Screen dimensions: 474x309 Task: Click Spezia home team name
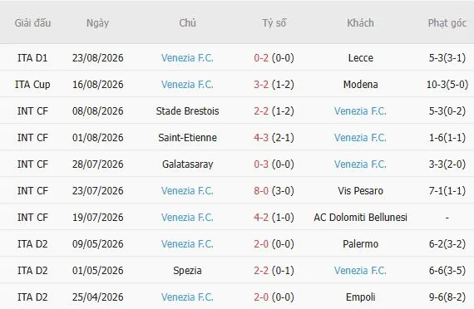point(187,270)
